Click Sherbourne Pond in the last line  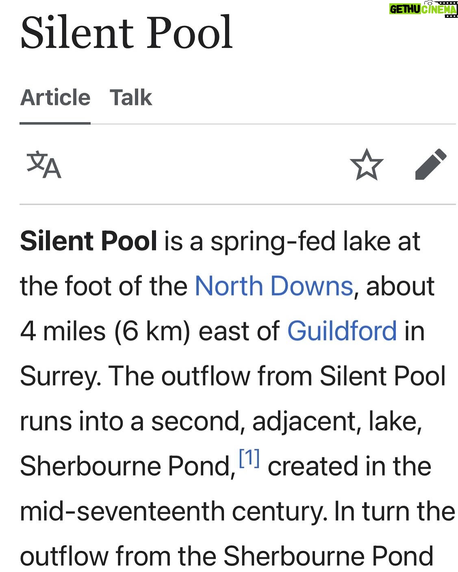(x=328, y=556)
